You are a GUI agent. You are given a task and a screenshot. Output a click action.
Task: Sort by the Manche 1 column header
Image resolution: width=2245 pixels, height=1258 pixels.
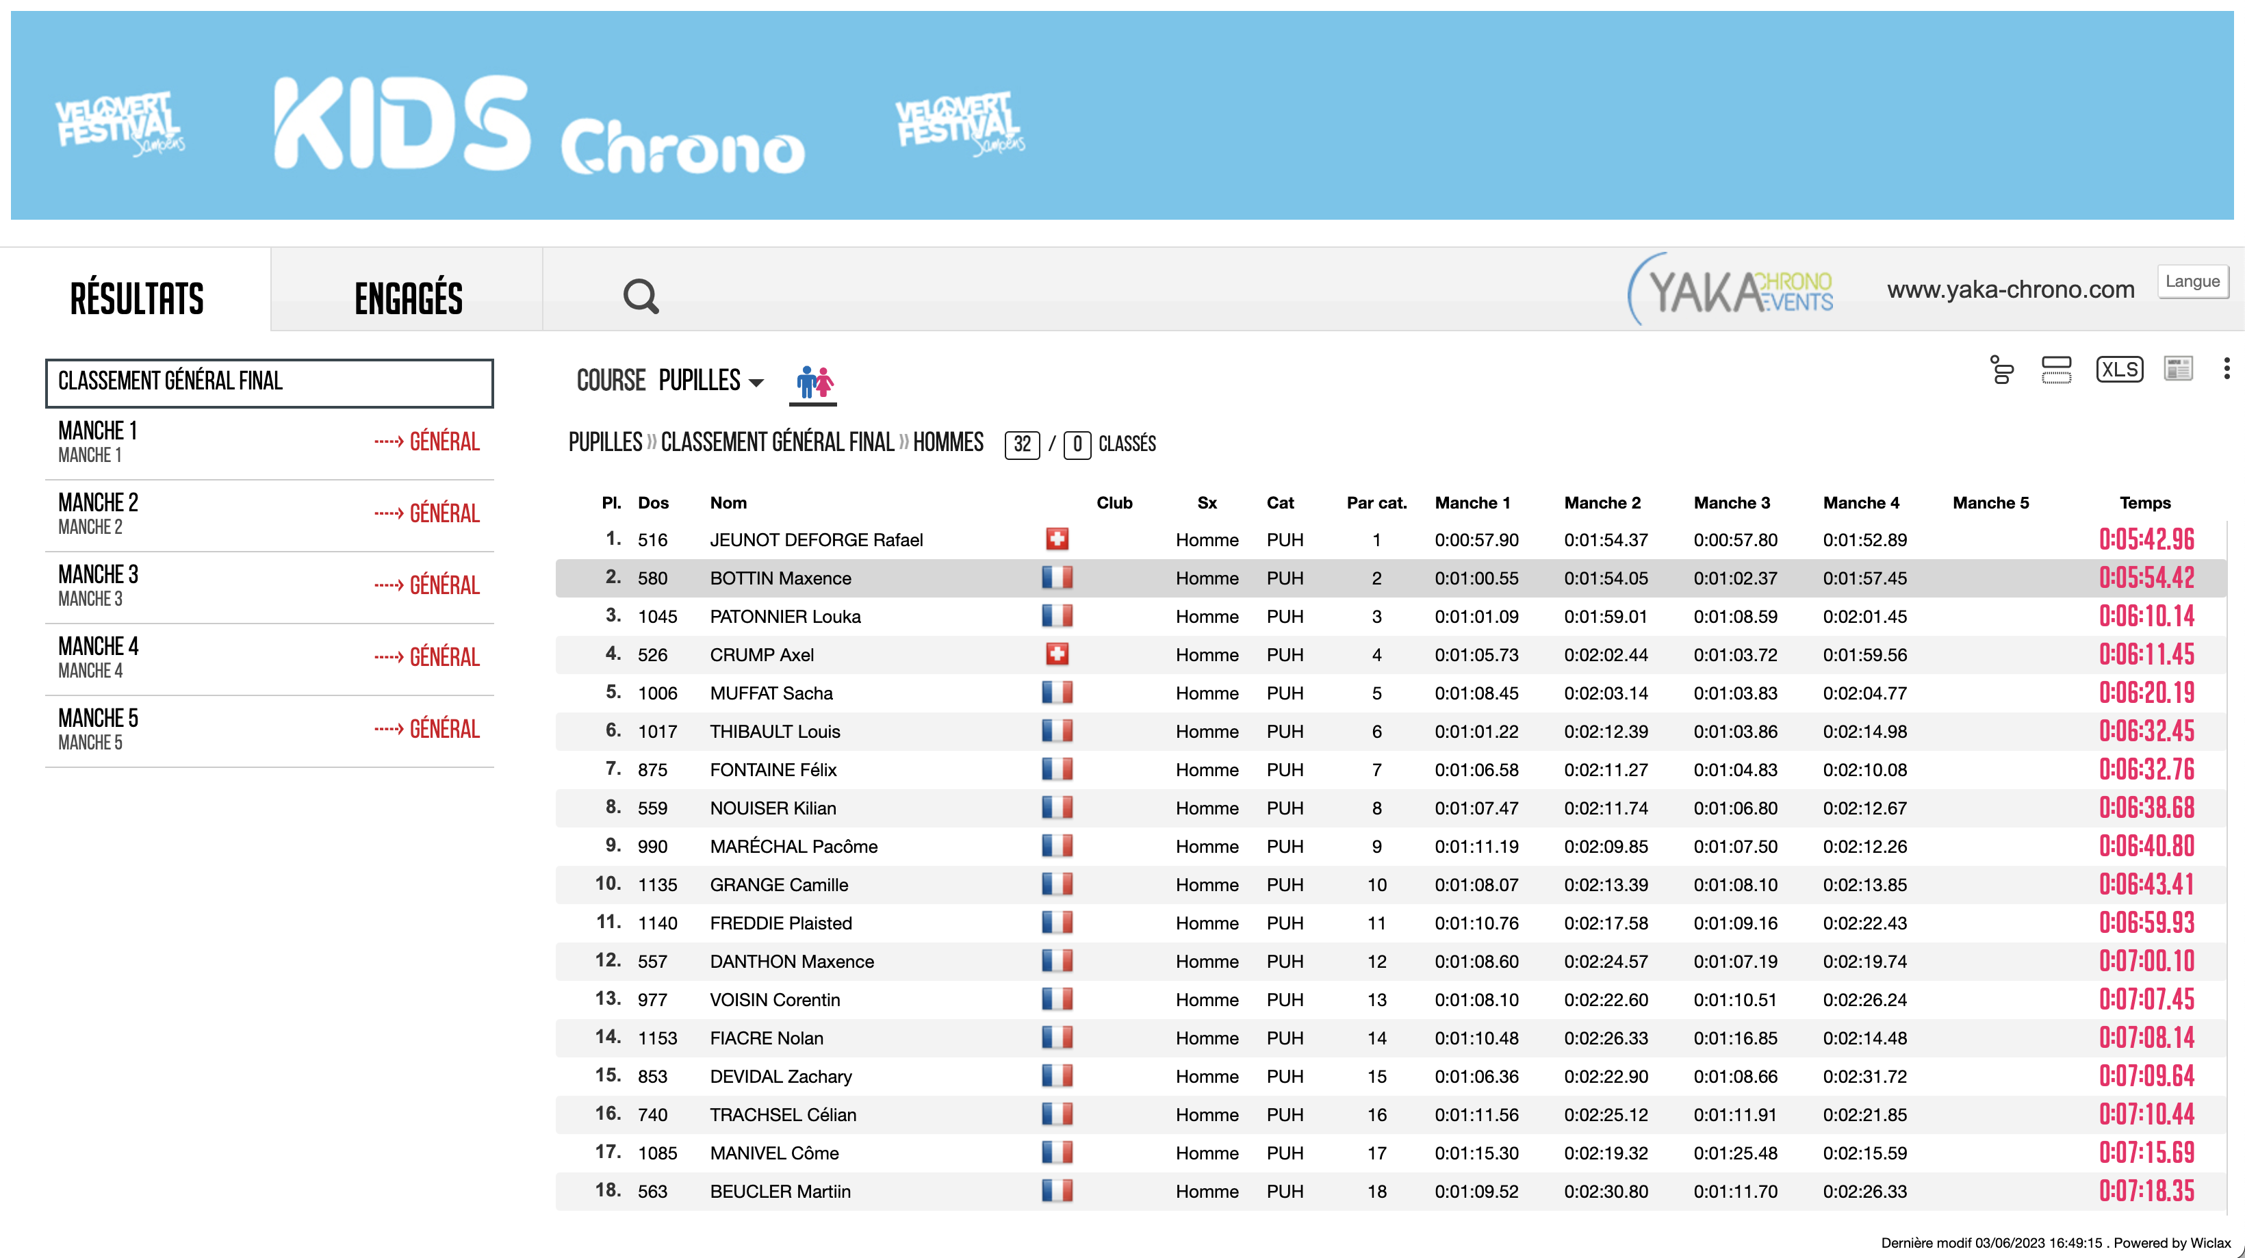point(1472,502)
